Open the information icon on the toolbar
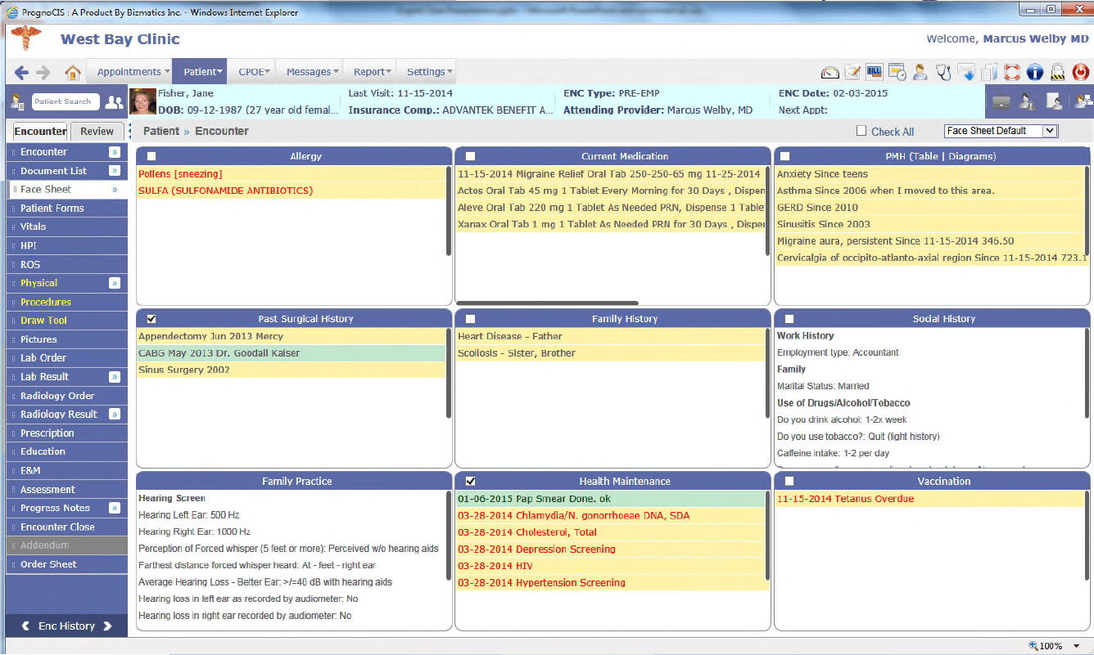The width and height of the screenshot is (1094, 655). [x=1033, y=72]
